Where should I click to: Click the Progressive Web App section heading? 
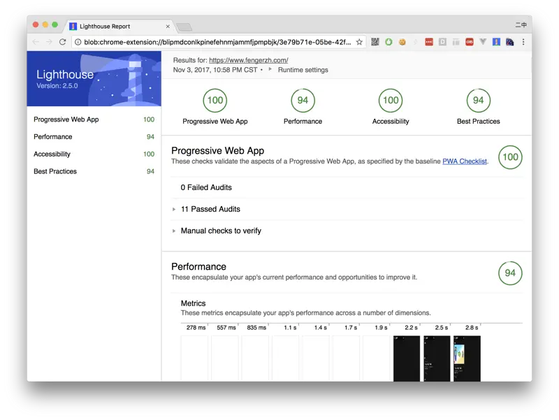217,151
